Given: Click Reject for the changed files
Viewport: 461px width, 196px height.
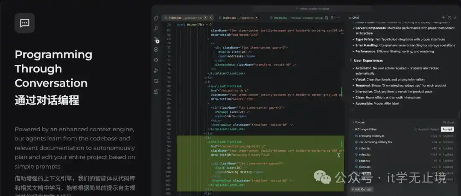Looking at the screenshot, I should click(434, 129).
